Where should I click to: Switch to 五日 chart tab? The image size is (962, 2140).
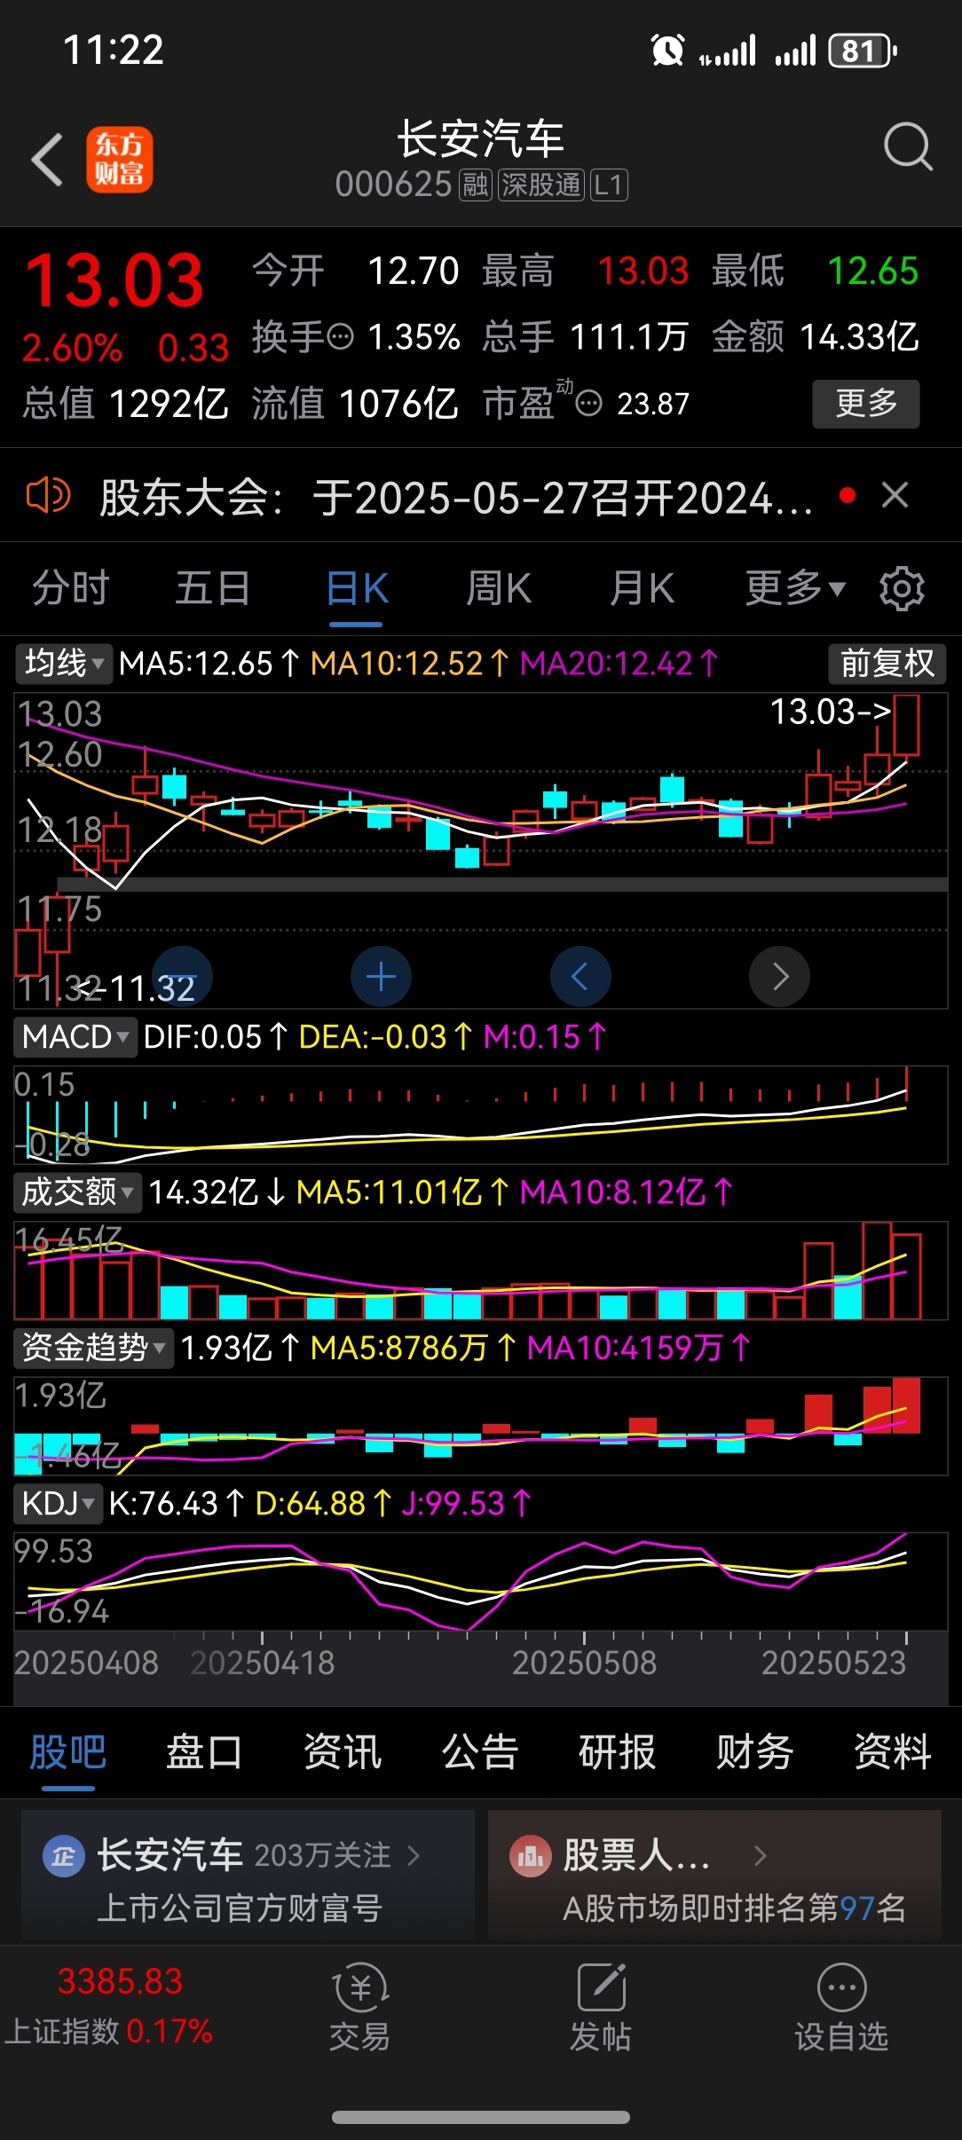(213, 588)
